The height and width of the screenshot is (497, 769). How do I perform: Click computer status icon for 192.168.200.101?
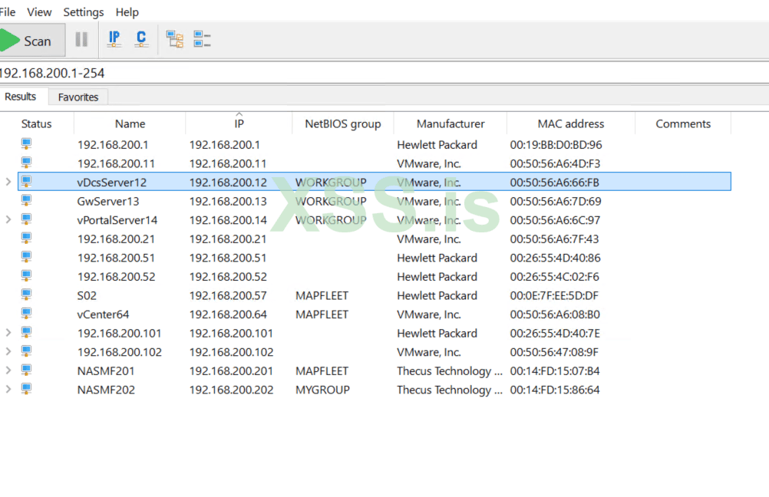point(27,332)
